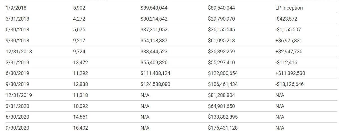The width and height of the screenshot is (340, 131).
Task: Click the +$11,392,530 difference cell
Action: [290, 73]
